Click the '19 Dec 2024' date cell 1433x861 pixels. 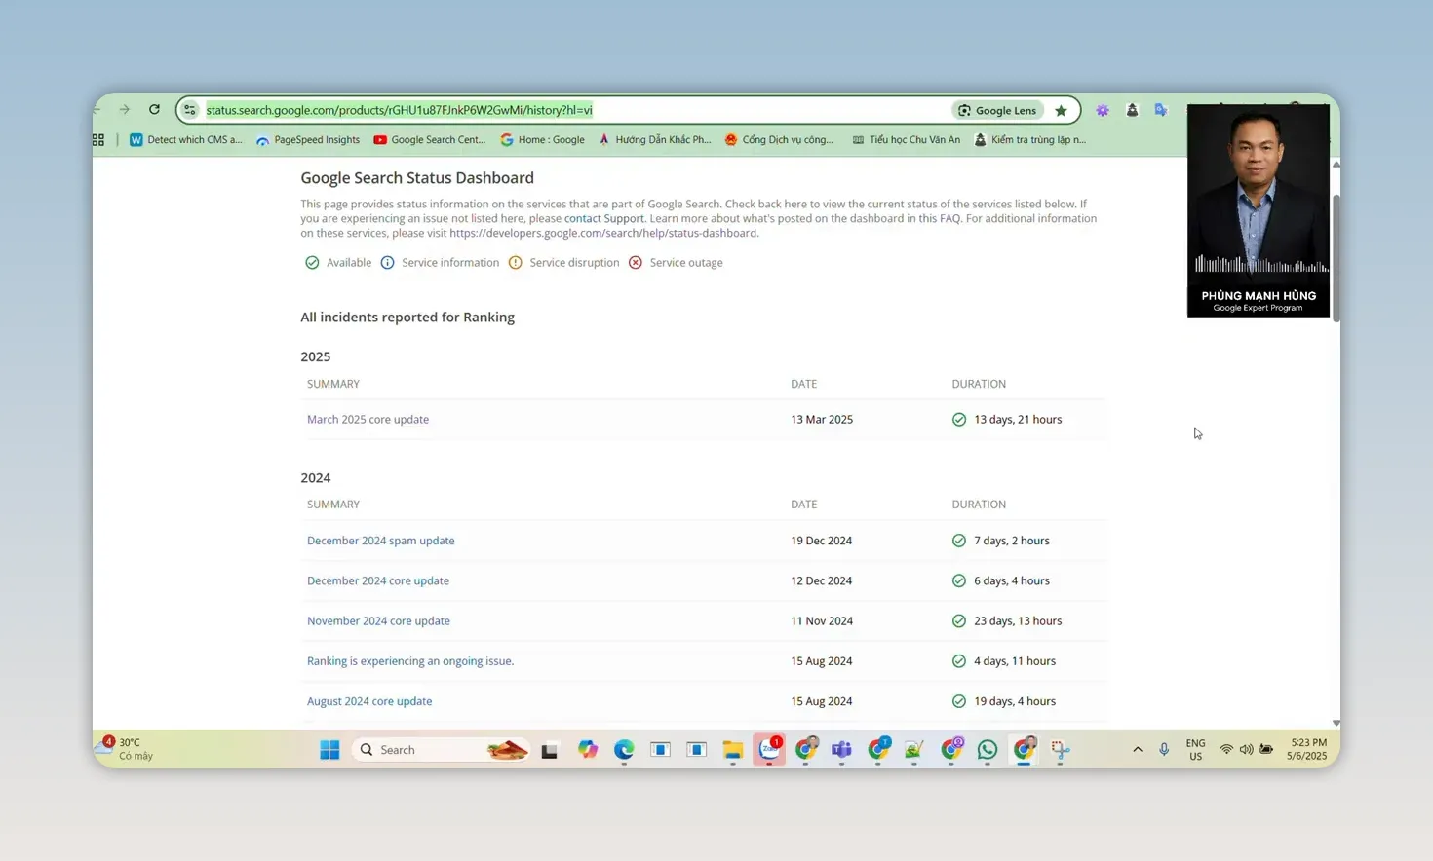click(x=822, y=541)
